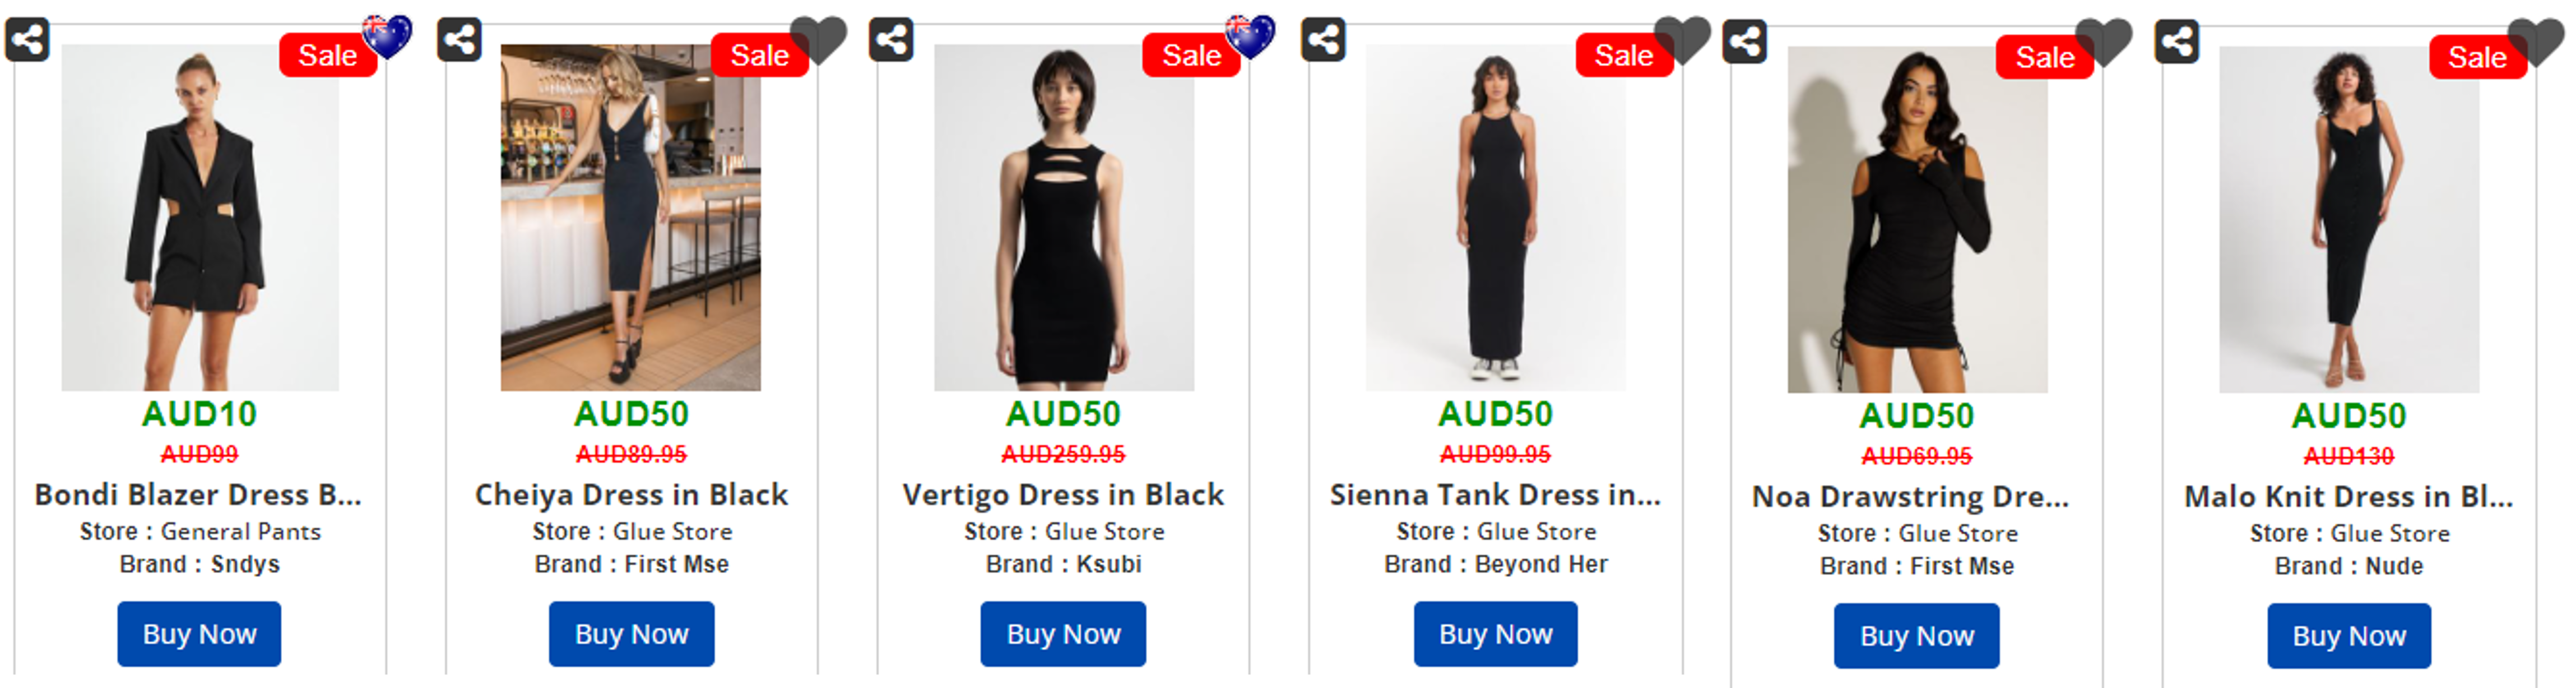Click share icon on Cheiya Dress card
Viewport: 2576px width, 688px height.
[x=460, y=41]
